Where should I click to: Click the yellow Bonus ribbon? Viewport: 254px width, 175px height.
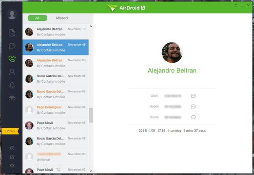[10, 131]
